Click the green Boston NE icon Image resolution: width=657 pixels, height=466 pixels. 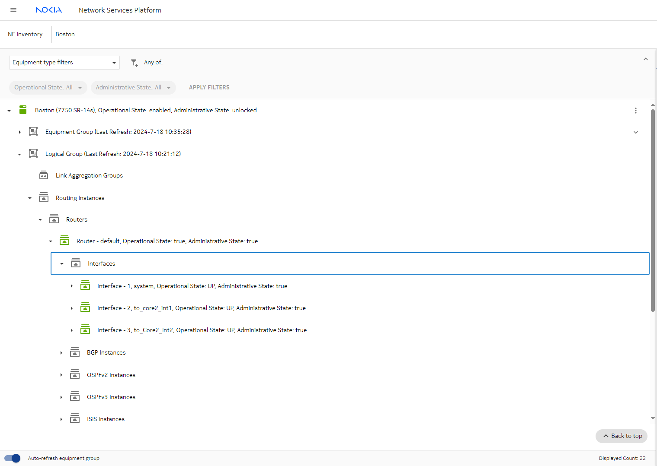coord(23,110)
